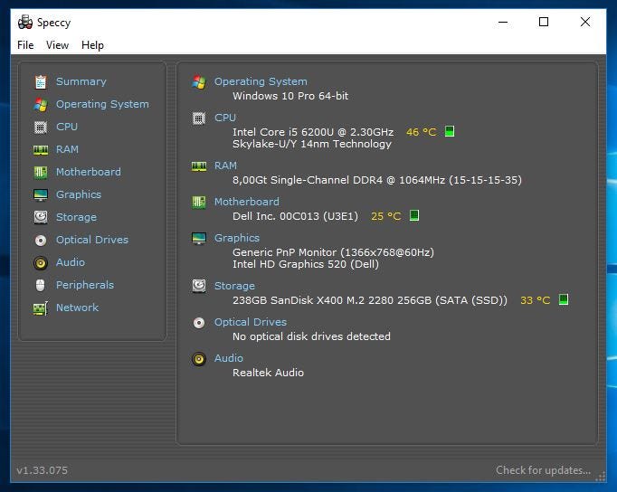Open the File menu

(x=25, y=45)
